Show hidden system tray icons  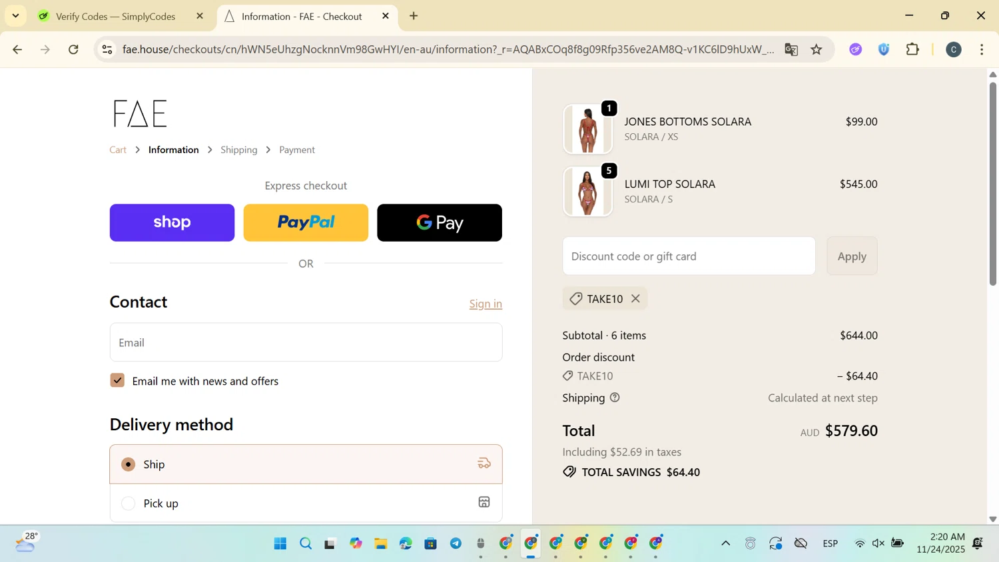point(725,543)
